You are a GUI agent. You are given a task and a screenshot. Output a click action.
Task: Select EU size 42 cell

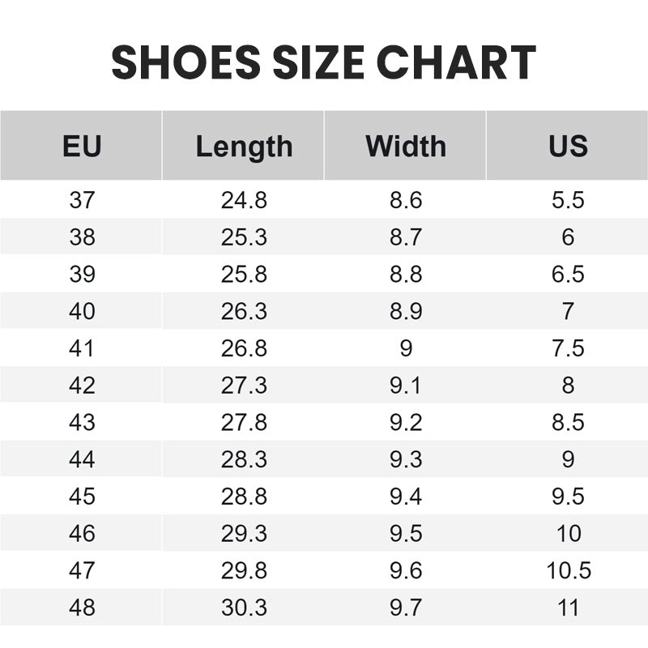click(82, 386)
